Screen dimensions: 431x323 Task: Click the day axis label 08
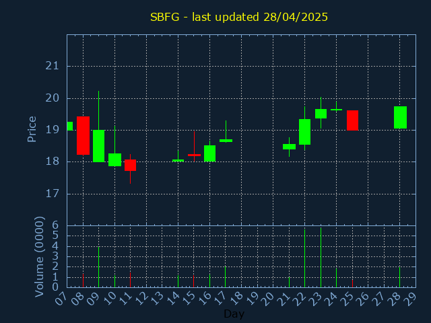click(77, 299)
